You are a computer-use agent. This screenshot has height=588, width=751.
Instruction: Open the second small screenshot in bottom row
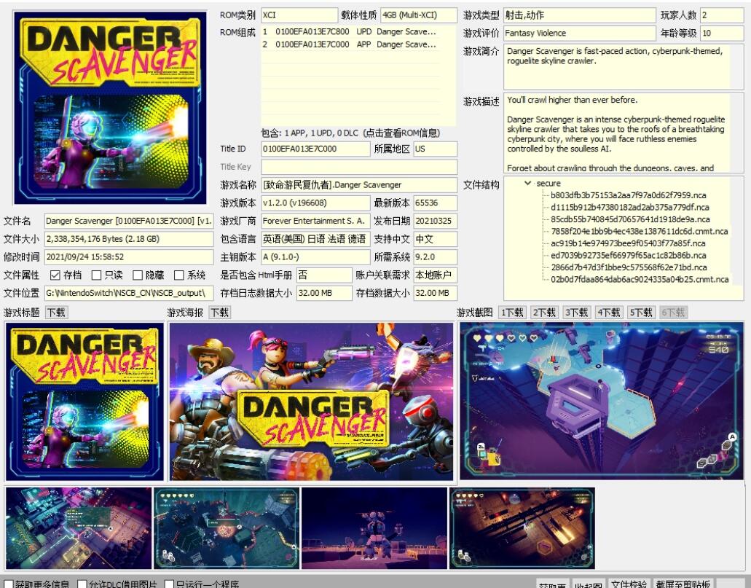pyautogui.click(x=227, y=528)
